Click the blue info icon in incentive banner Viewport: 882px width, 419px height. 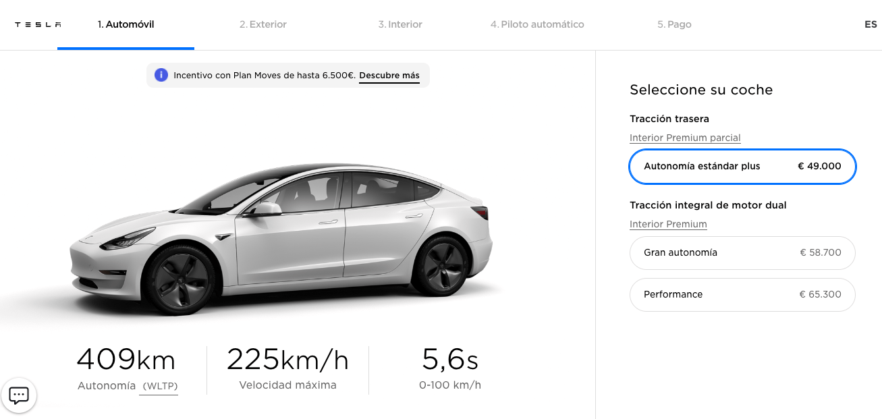click(161, 76)
